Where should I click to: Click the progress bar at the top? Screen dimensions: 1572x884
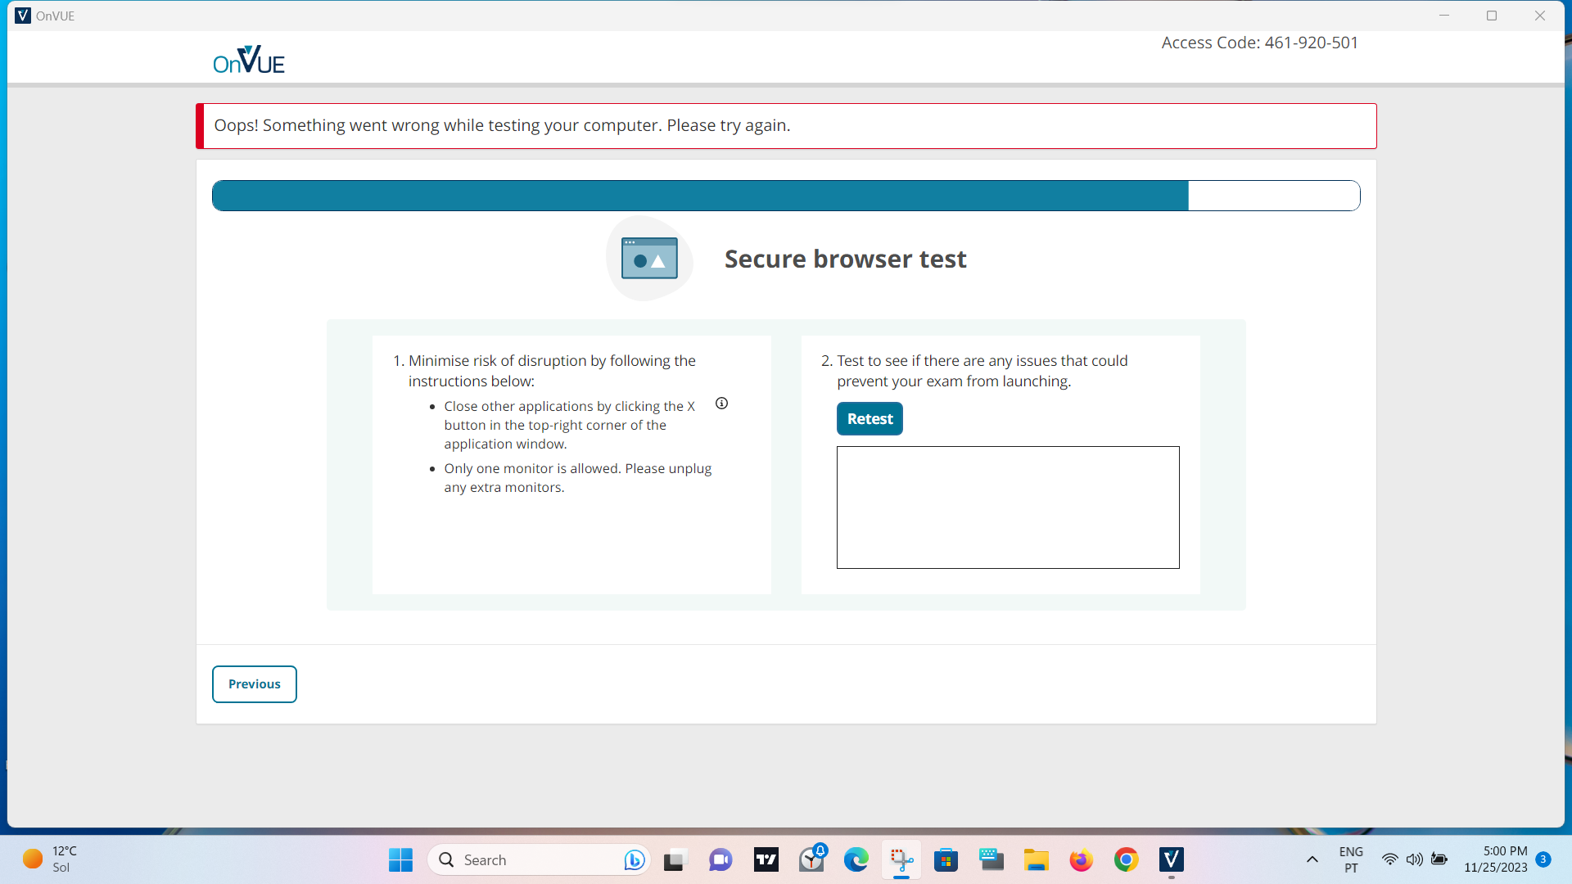785,196
